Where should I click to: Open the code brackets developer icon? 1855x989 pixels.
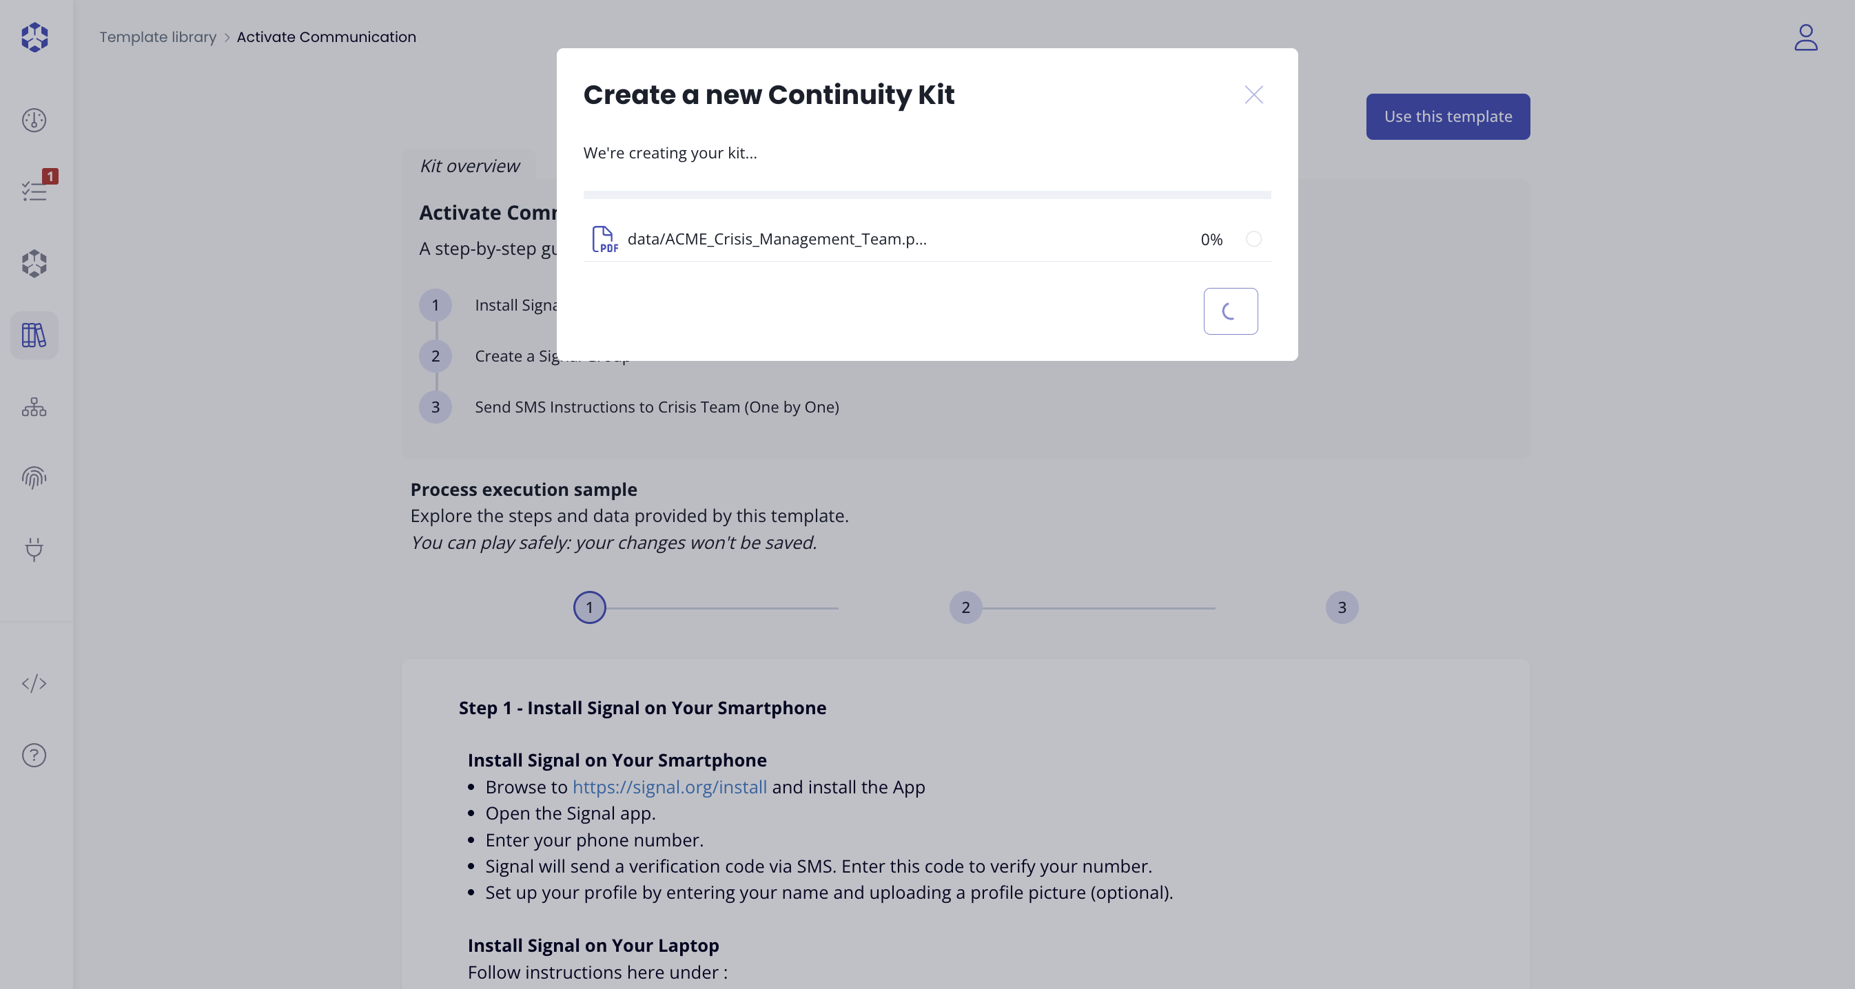(34, 683)
